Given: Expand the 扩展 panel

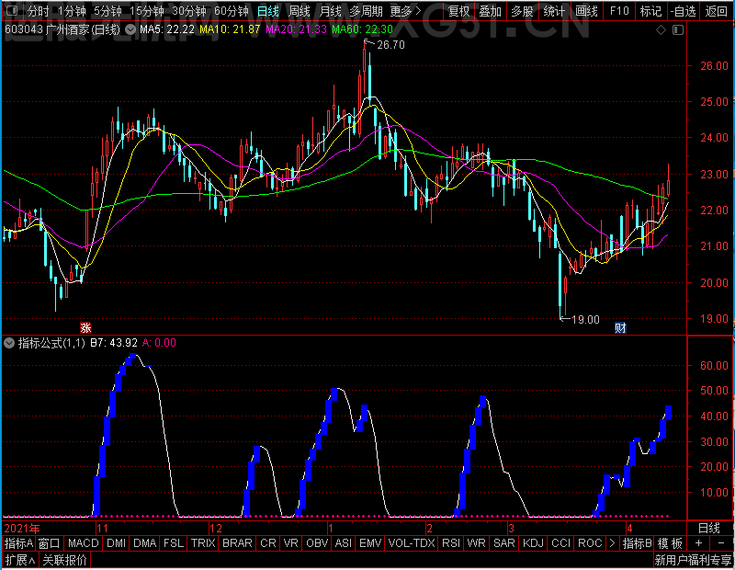Looking at the screenshot, I should (20, 560).
